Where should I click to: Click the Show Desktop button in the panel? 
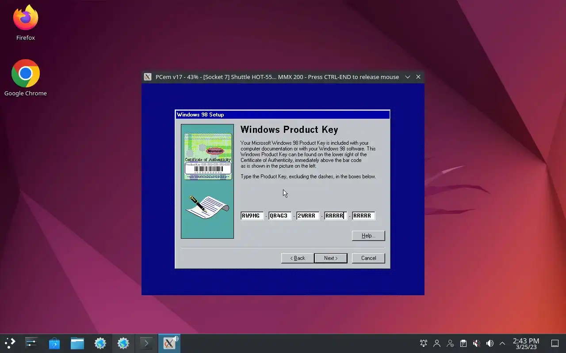tap(555, 343)
